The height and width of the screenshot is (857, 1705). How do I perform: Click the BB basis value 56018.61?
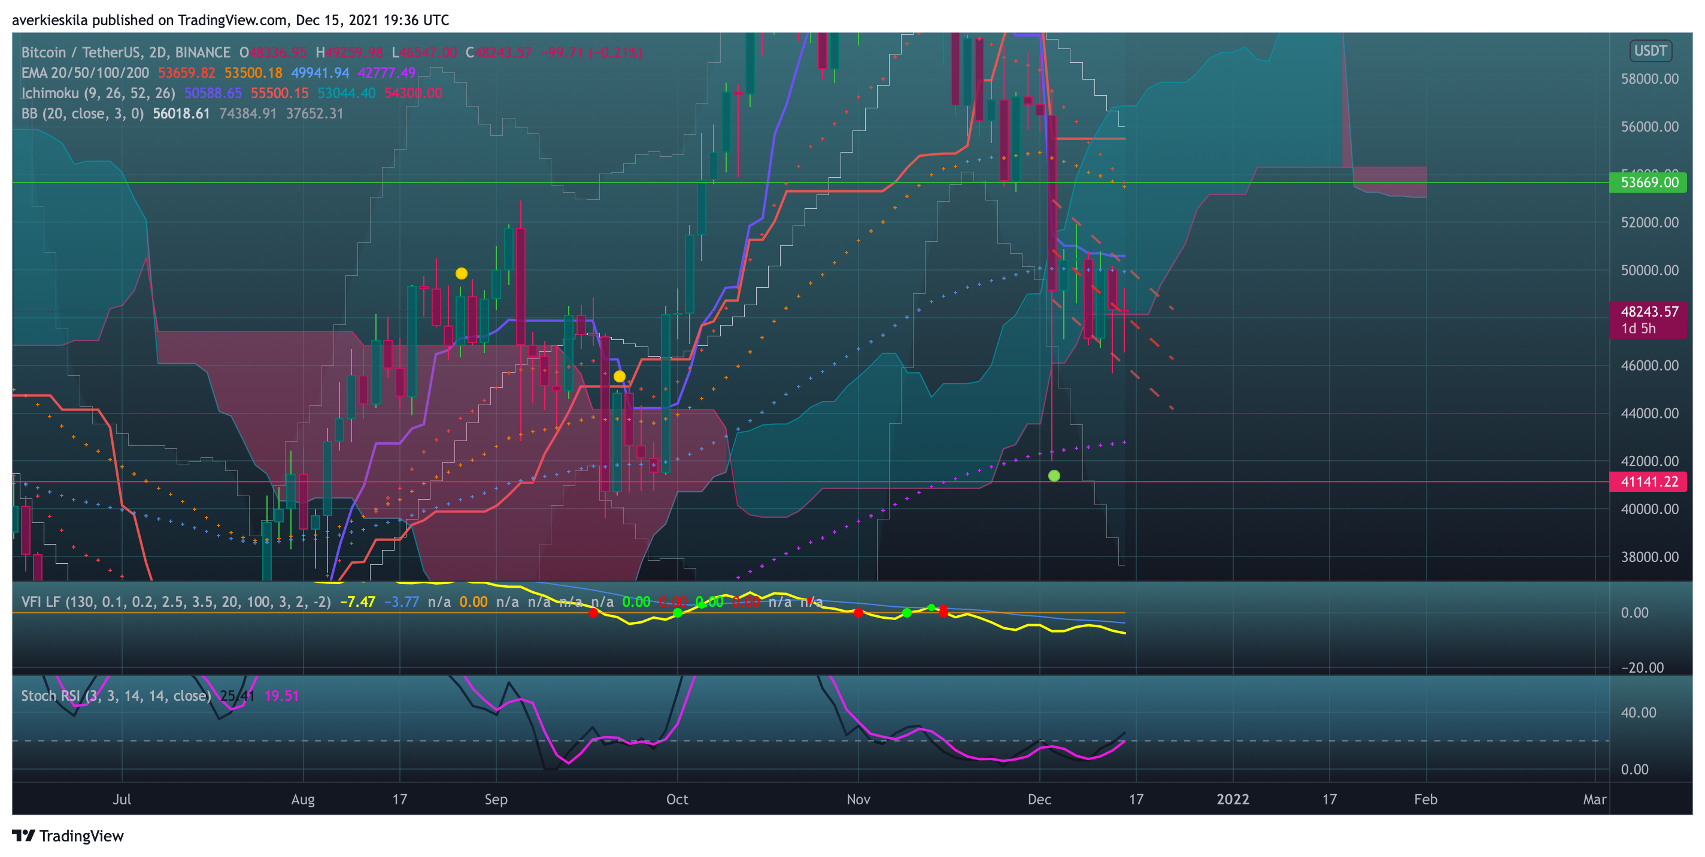click(181, 114)
